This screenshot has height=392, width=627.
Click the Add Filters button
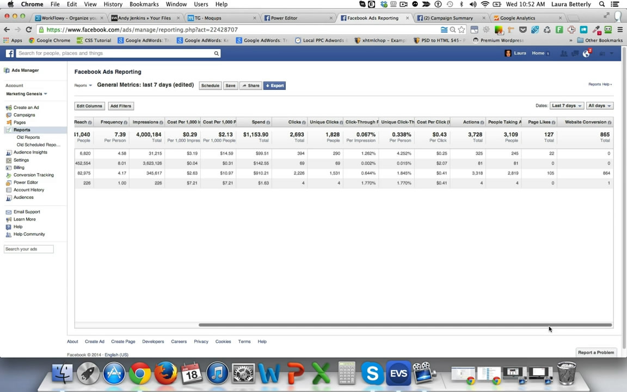(x=121, y=106)
